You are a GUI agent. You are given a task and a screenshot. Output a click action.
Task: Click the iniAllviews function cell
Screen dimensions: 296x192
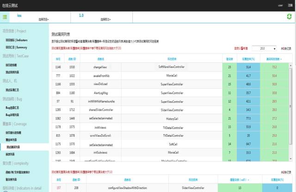(100, 128)
